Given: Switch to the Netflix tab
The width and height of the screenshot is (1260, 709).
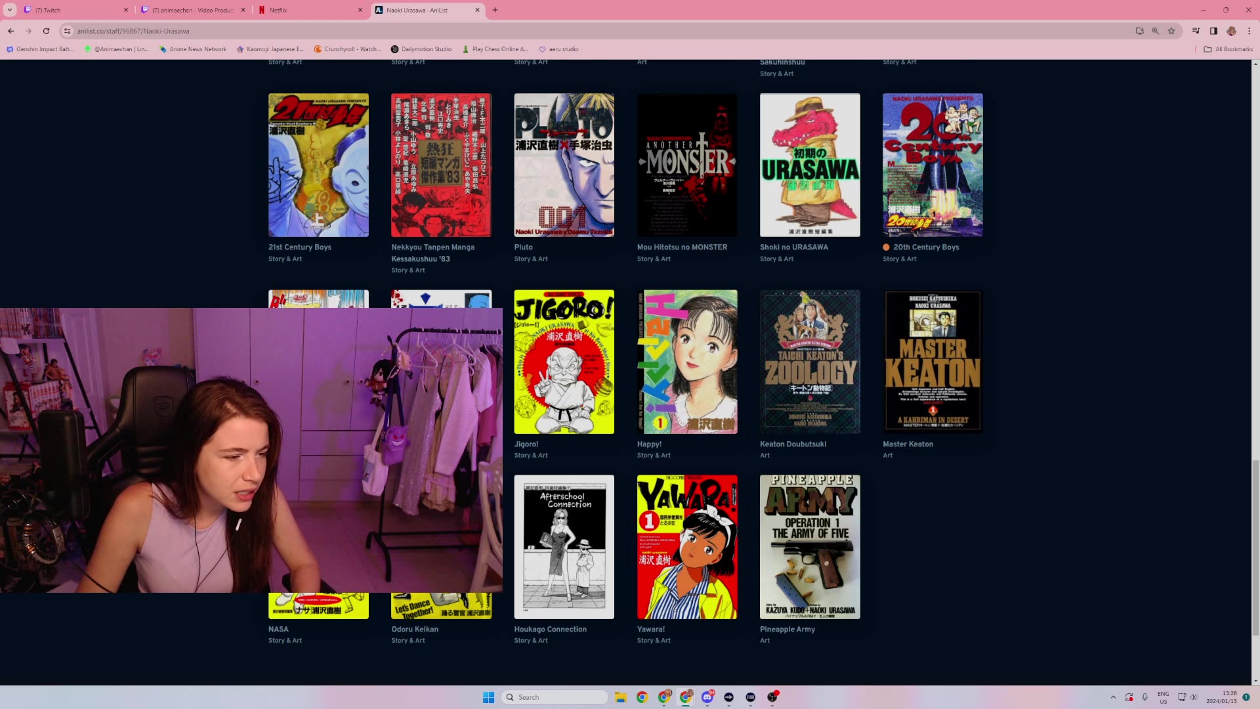Looking at the screenshot, I should (x=308, y=10).
